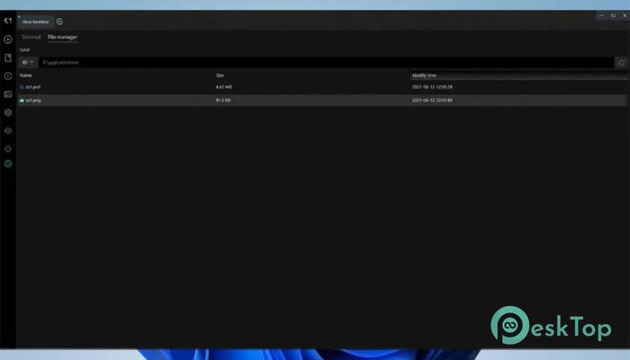630x360 pixels.
Task: Open the settings gear icon in the sidebar
Action: [7, 112]
